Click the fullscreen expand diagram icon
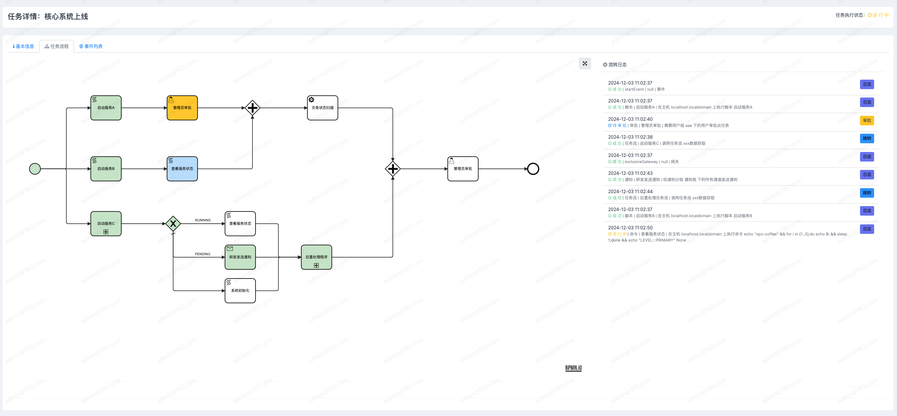The width and height of the screenshot is (897, 416). [x=585, y=63]
